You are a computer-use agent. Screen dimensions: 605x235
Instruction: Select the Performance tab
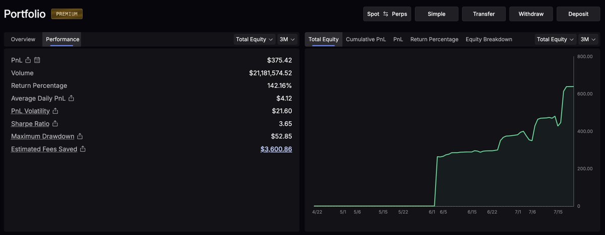click(x=63, y=39)
